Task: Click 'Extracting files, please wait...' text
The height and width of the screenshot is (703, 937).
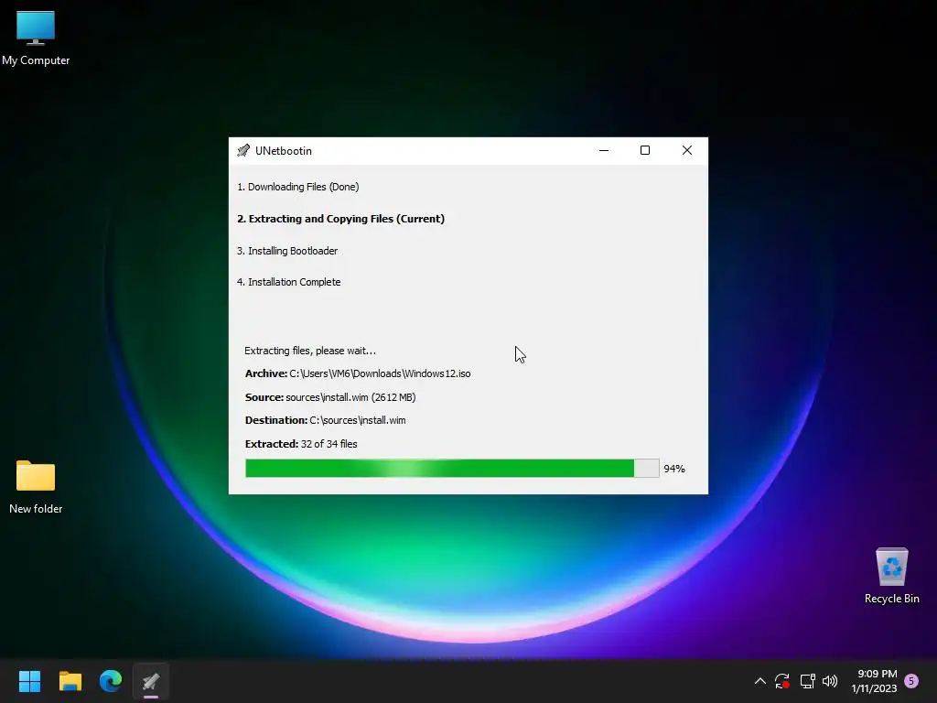Action: pyautogui.click(x=310, y=351)
